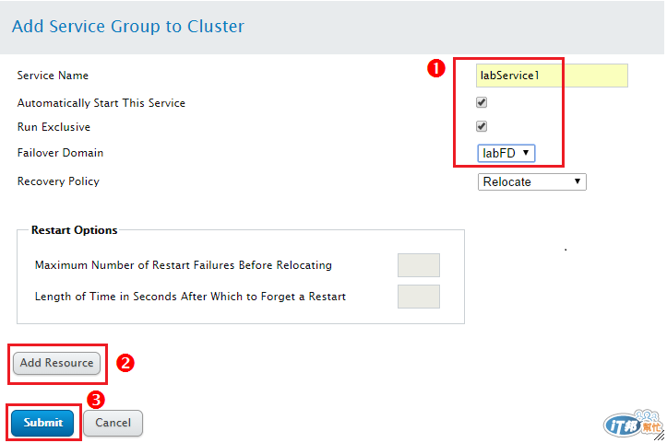Click the red step 1 marker
This screenshot has height=443, width=667.
click(436, 68)
